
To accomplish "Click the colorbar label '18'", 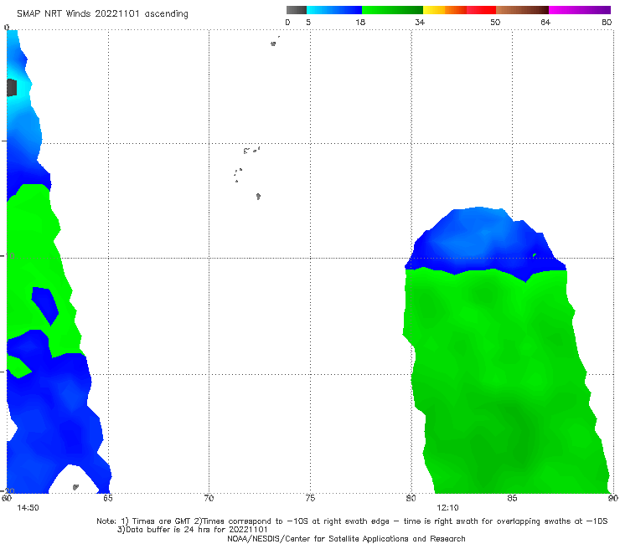I will [x=360, y=22].
